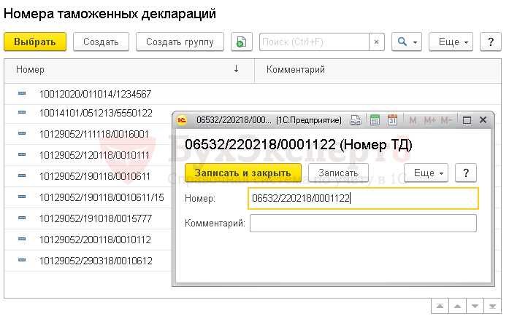This screenshot has width=509, height=316.
Task: Click the item icon beside 10129052/191018/0015777
Action: [22, 218]
